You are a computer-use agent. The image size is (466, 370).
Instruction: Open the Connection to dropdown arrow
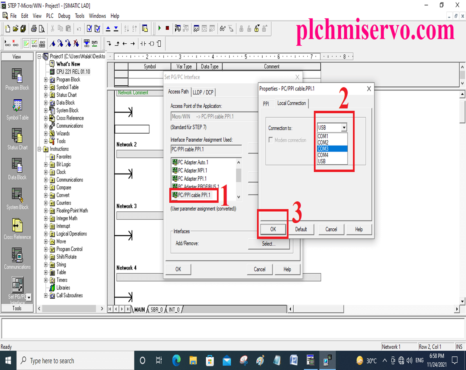344,127
